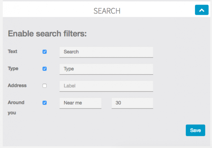
Task: Click the Type filter label
Action: point(13,68)
